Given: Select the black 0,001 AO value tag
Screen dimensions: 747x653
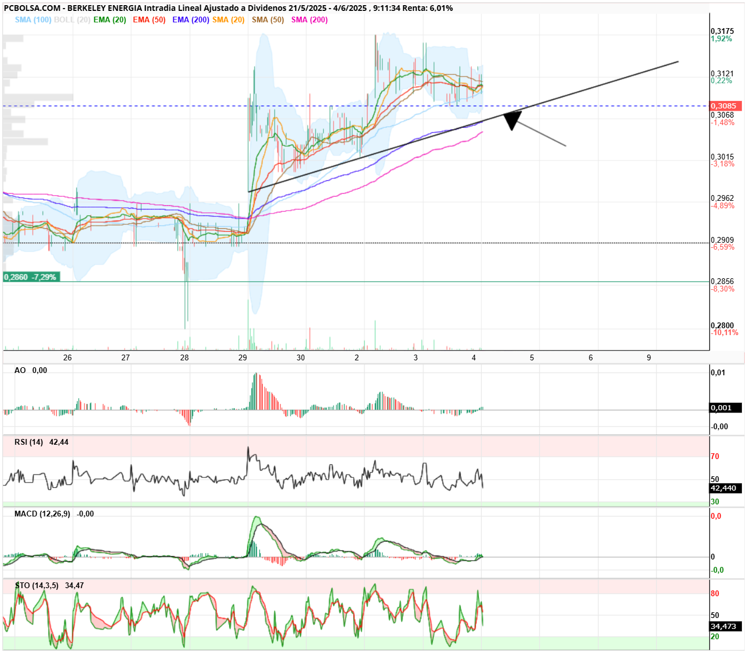Looking at the screenshot, I should pyautogui.click(x=726, y=408).
